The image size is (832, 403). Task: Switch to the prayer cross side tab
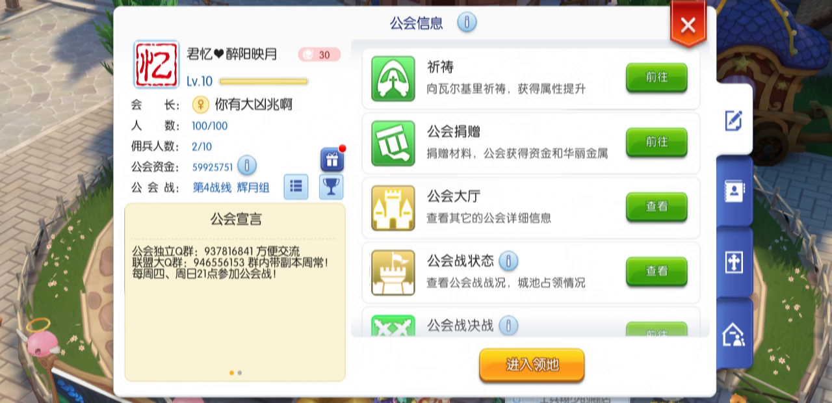(x=734, y=263)
